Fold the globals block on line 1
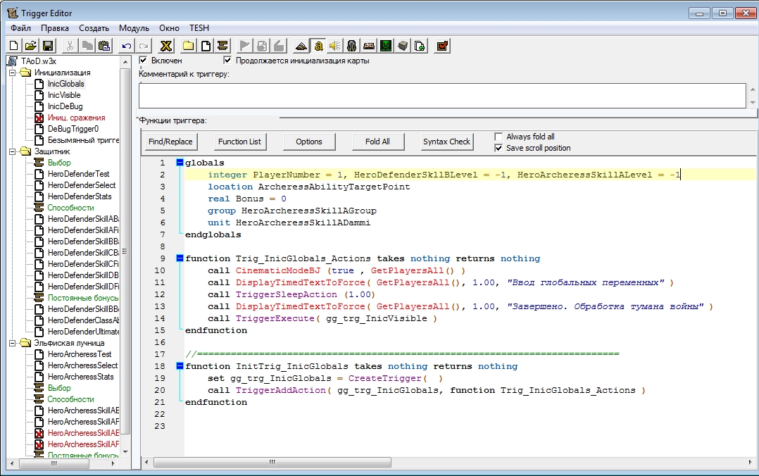Image resolution: width=759 pixels, height=476 pixels. (x=180, y=163)
